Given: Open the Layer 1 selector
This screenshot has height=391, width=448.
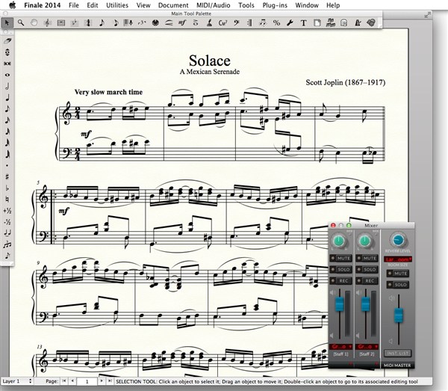Looking at the screenshot, I should (x=17, y=381).
